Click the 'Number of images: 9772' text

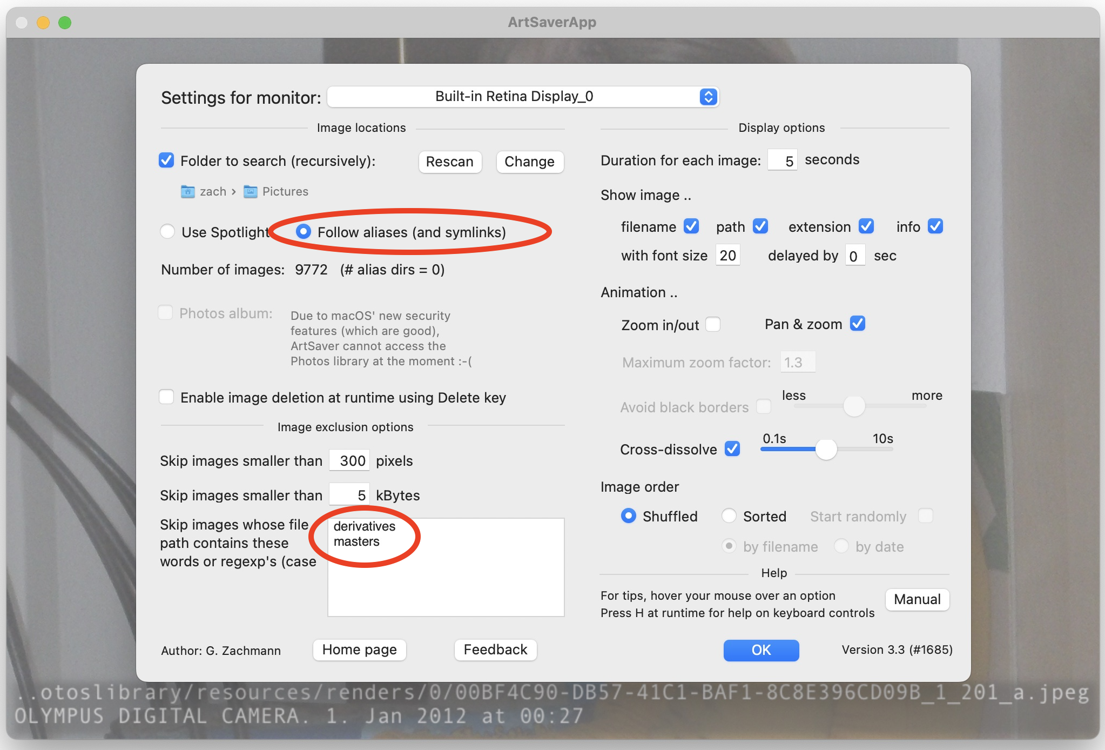click(244, 270)
